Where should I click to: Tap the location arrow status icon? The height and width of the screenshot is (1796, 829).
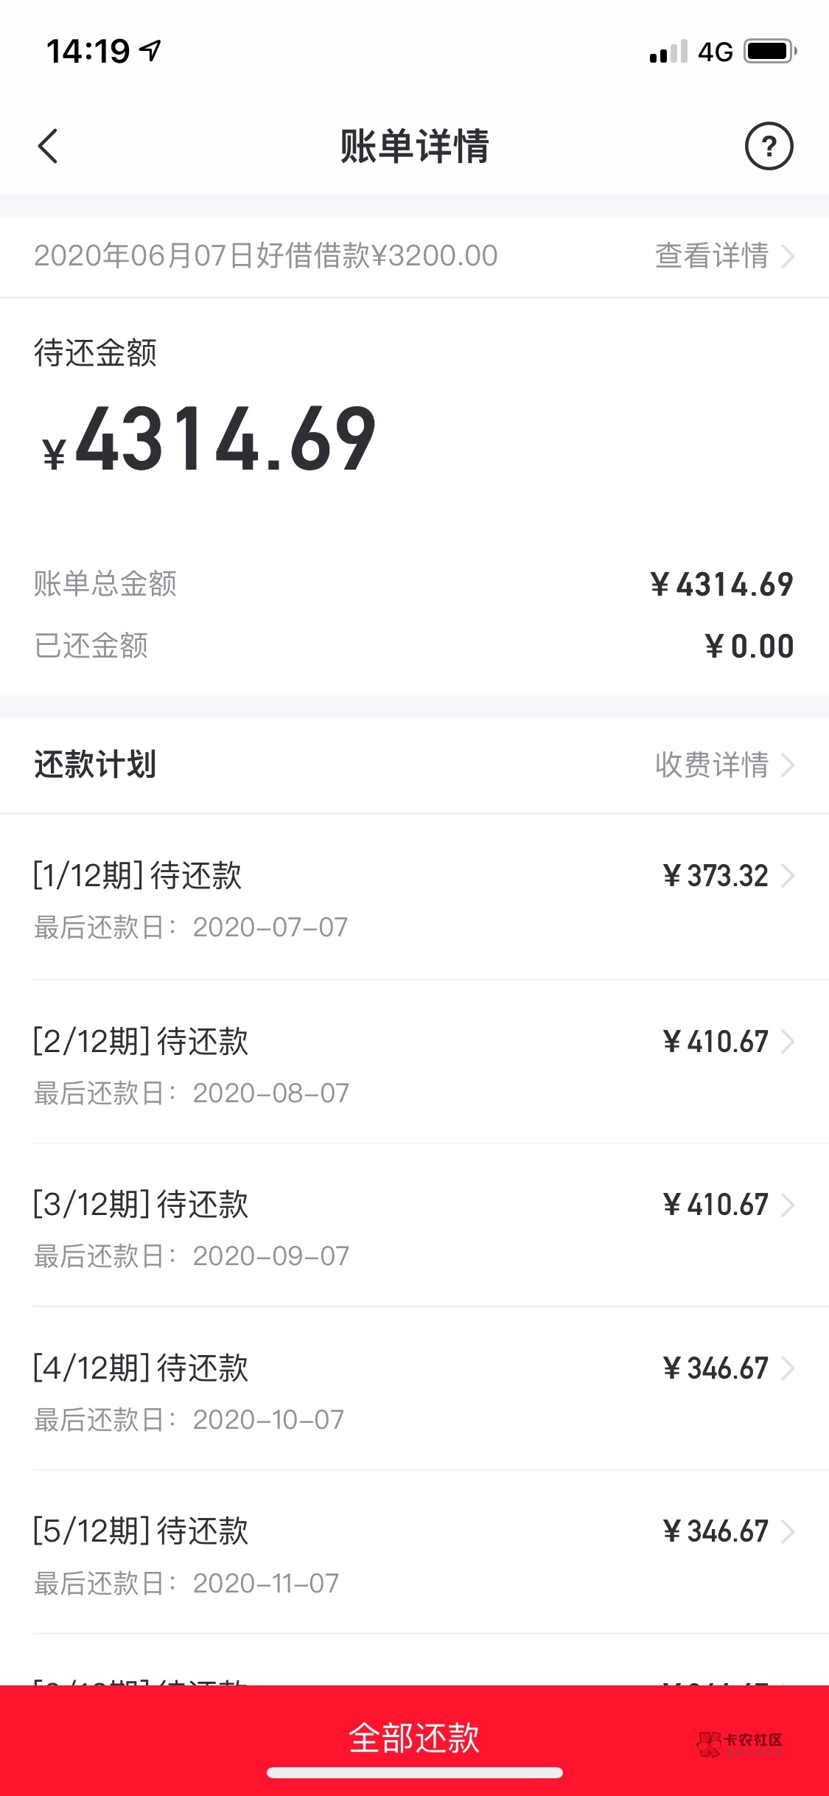[x=151, y=51]
